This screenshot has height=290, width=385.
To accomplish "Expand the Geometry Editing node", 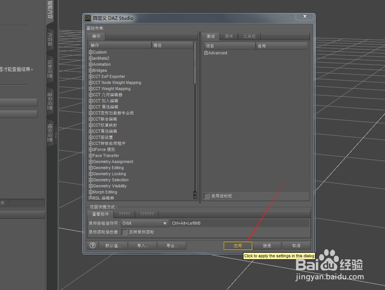I will click(91, 168).
